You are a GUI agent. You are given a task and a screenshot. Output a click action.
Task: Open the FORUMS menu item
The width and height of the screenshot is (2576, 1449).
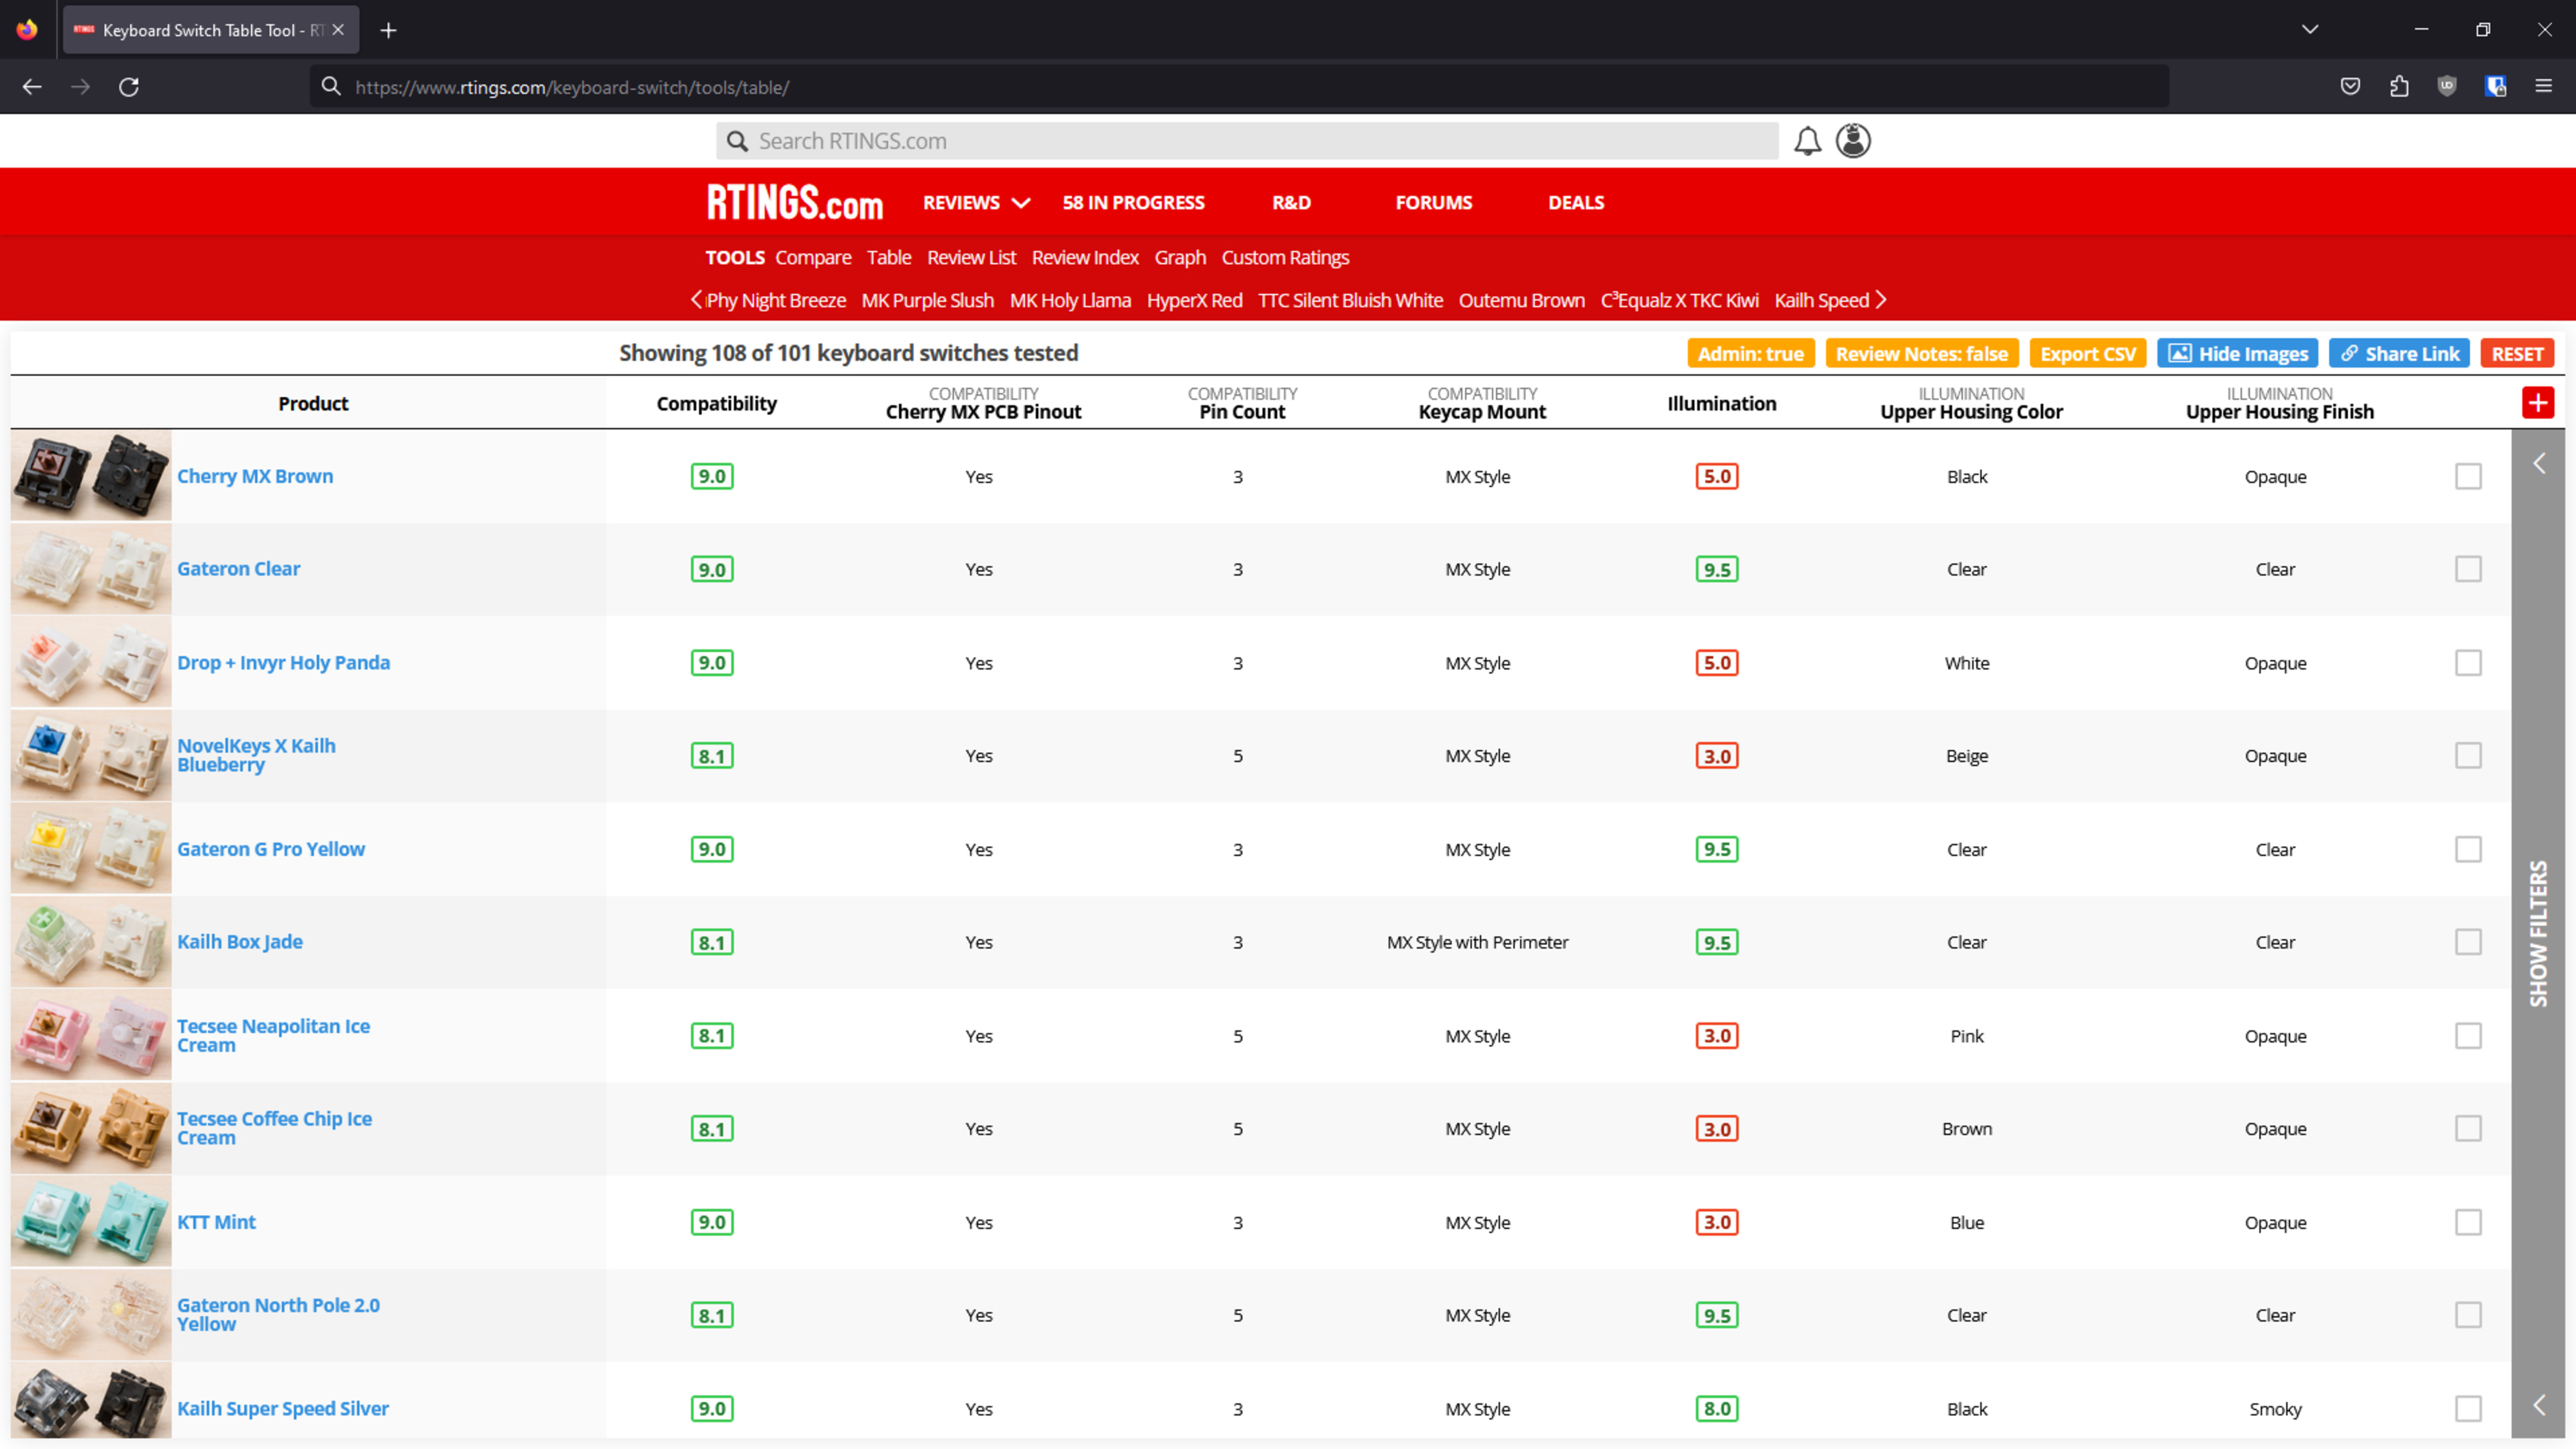[x=1433, y=202]
